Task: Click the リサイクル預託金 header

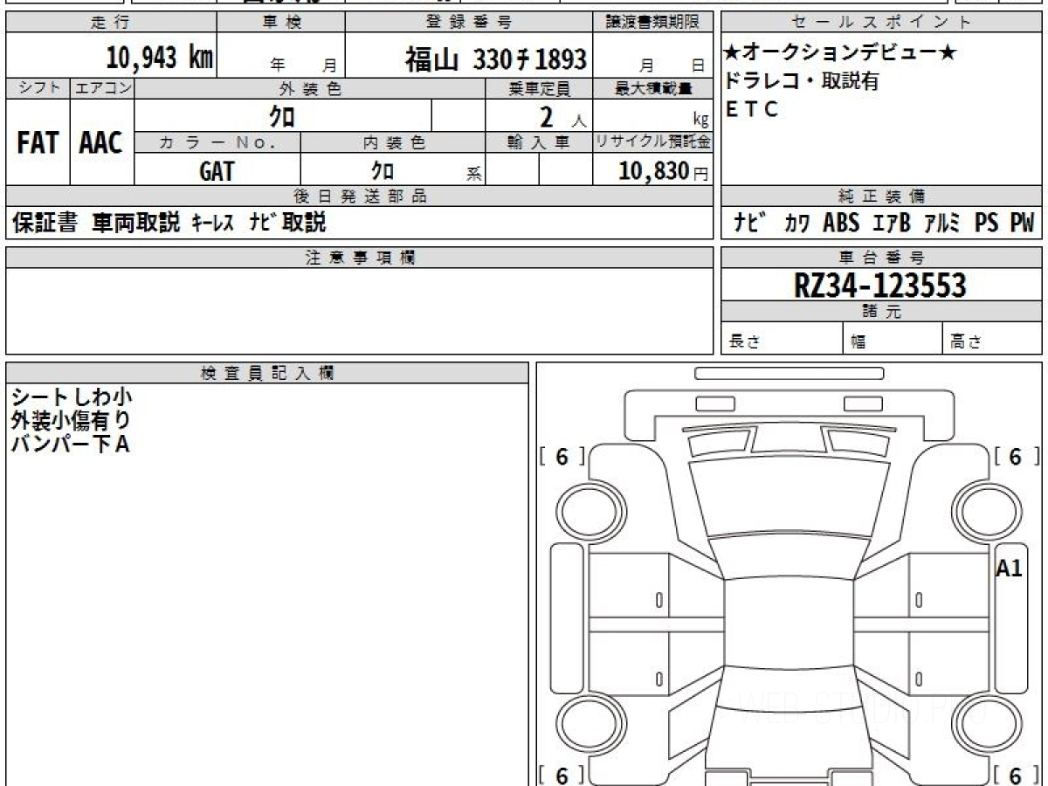Action: [x=653, y=142]
